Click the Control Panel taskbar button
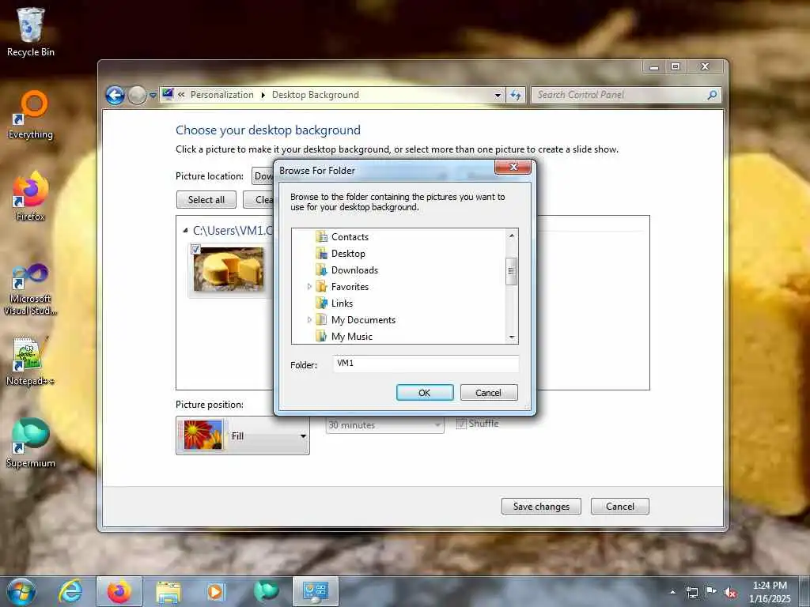Screen dimensions: 810x607 tap(316, 591)
